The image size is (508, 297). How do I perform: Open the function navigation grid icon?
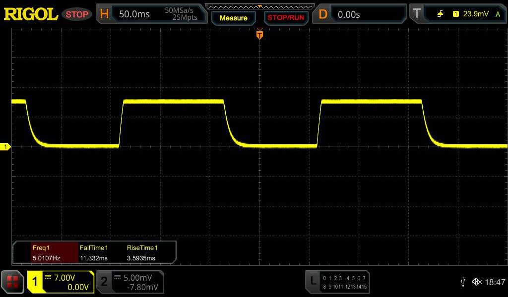click(12, 282)
